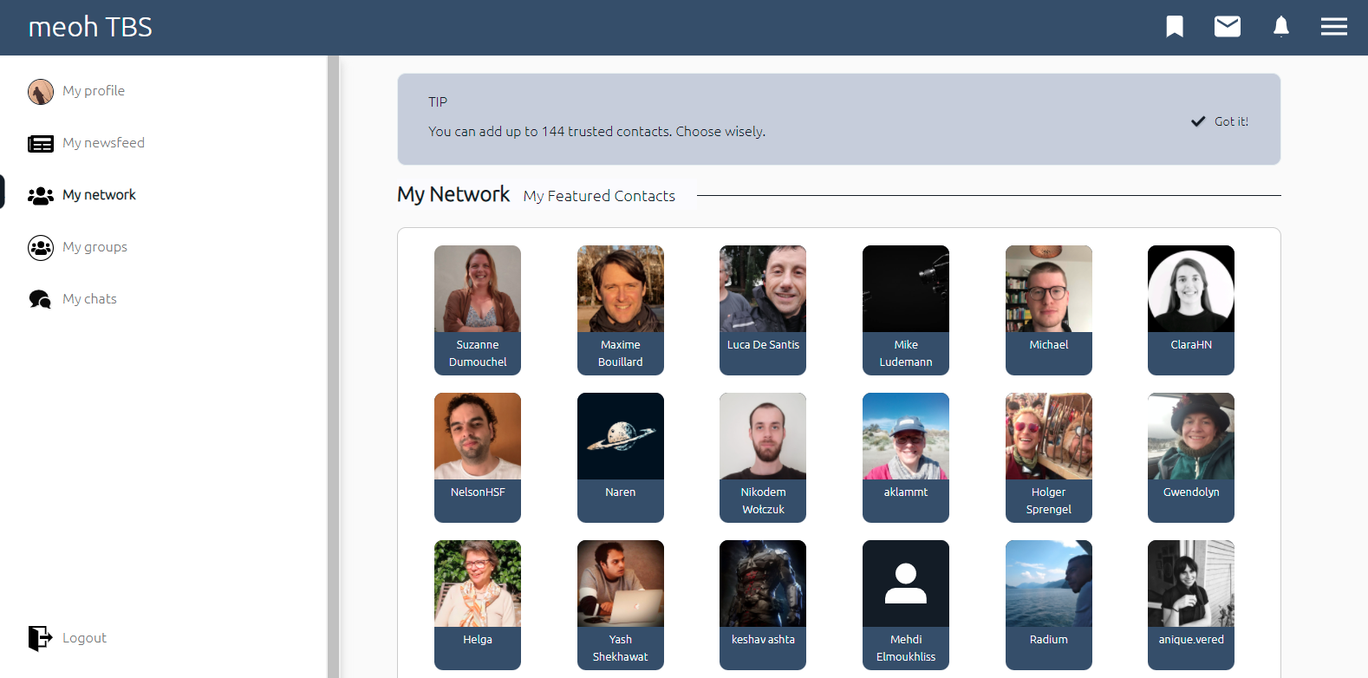1368x678 pixels.
Task: Open the messages envelope icon
Action: [1227, 27]
